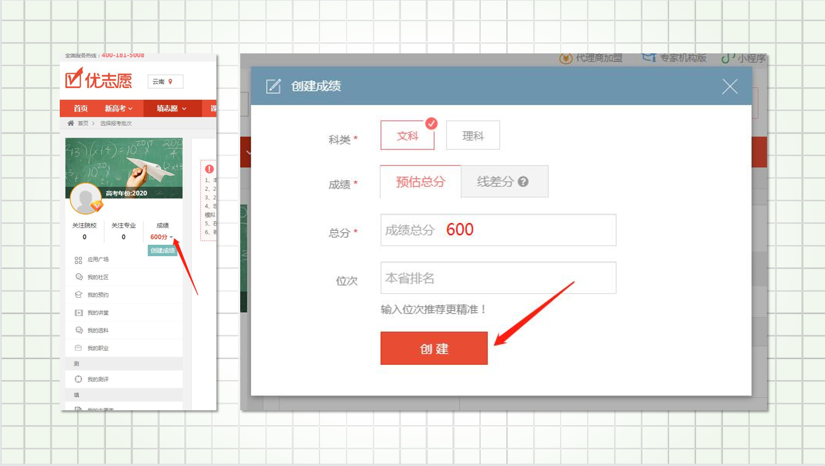Click the 我的职业 briefcase icon
This screenshot has height=466, width=825.
pos(78,348)
